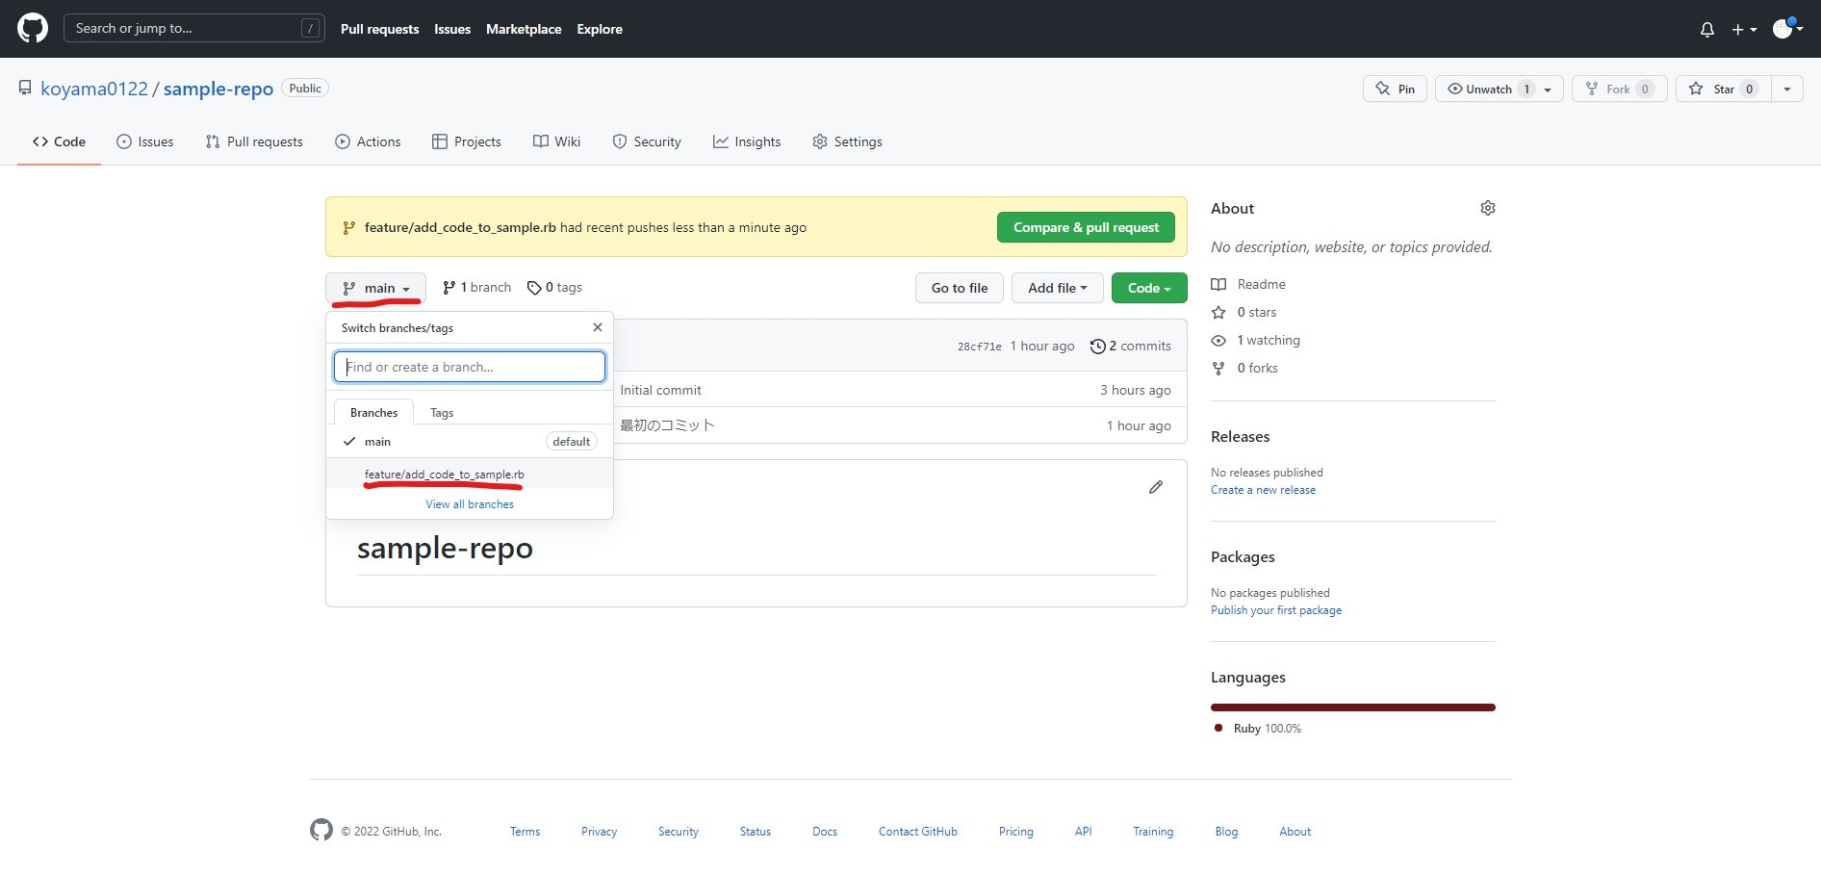Toggle the main branch selector dropdown

tap(375, 288)
